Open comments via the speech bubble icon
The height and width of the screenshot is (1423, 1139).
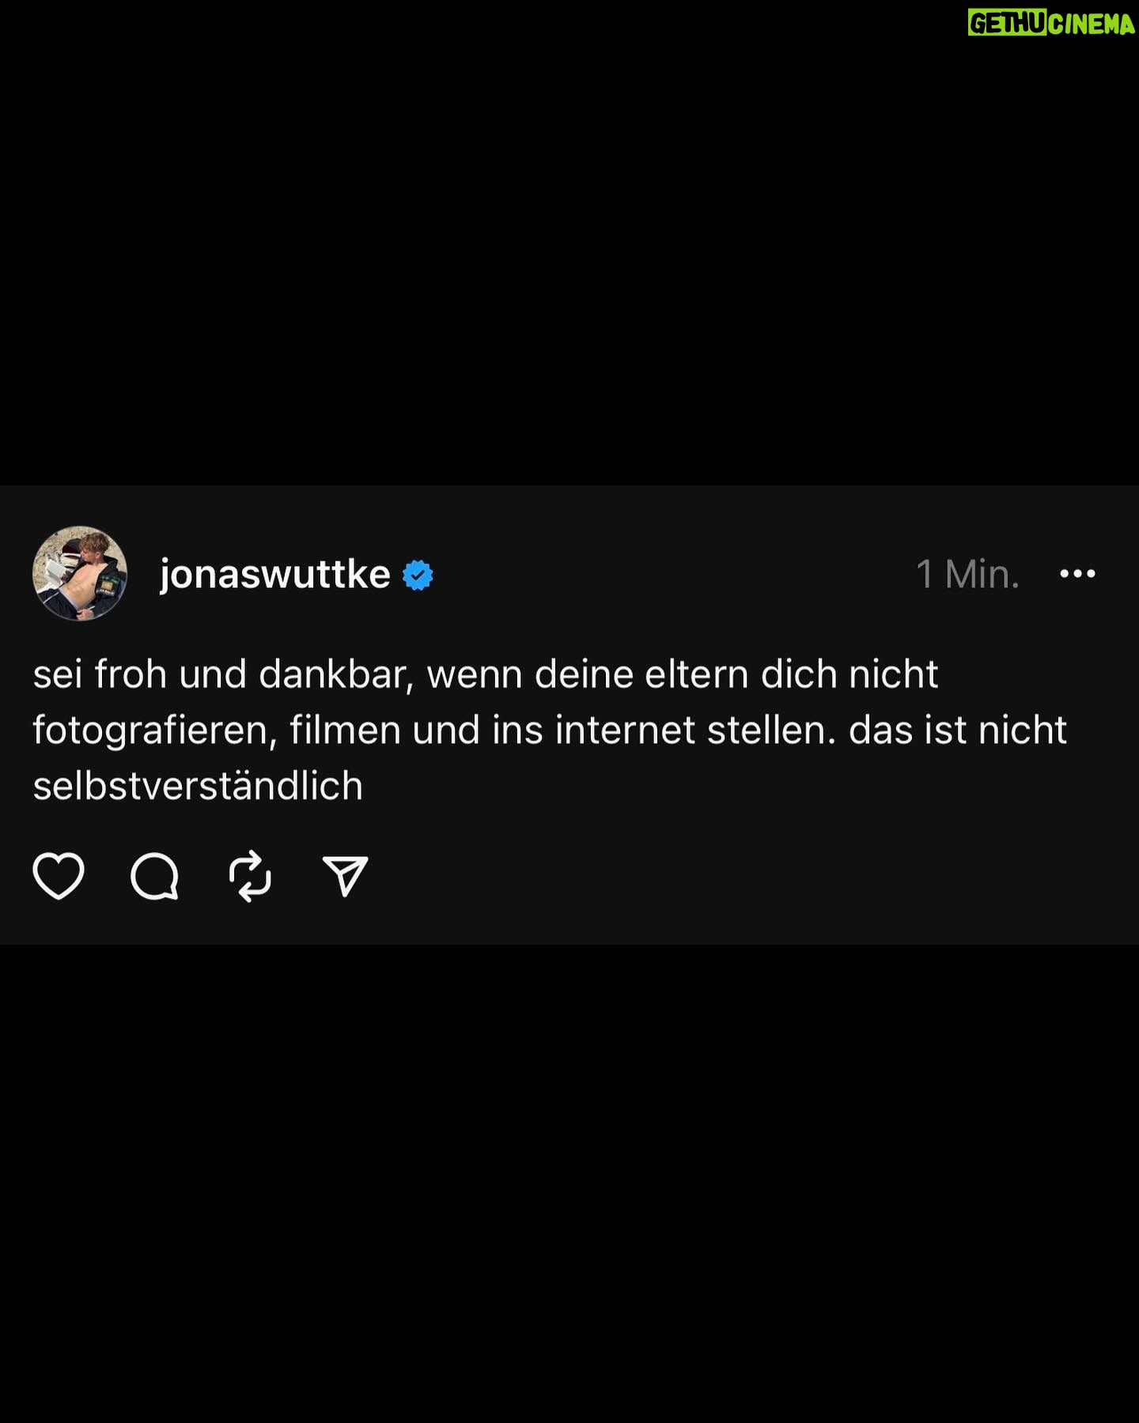click(154, 876)
